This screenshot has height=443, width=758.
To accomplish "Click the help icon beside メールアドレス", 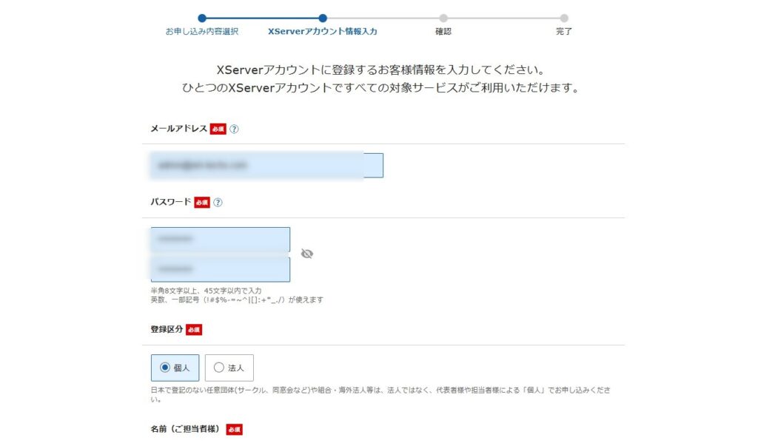I will (x=234, y=129).
